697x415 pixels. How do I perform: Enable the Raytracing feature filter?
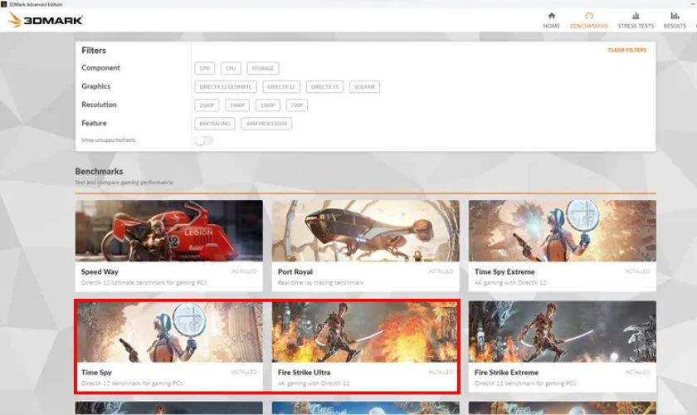[x=215, y=124]
